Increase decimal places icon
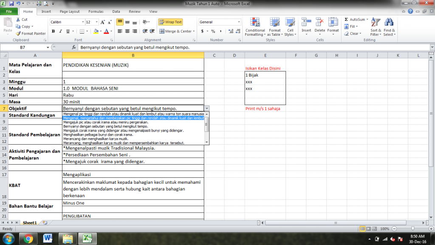This screenshot has width=435, height=245. 231,31
